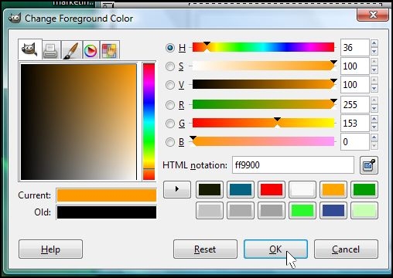Pick the pale mint green history swatch
Image resolution: width=393 pixels, height=278 pixels.
tap(364, 211)
